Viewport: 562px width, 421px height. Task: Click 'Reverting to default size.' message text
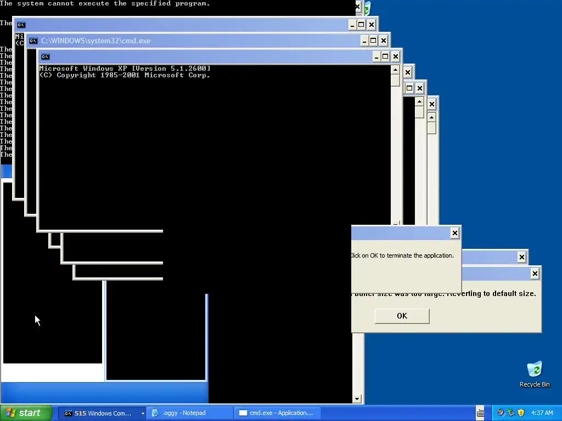click(492, 294)
